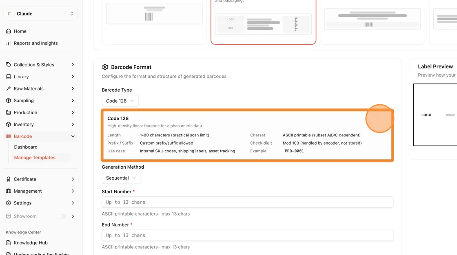Open the Barcode Dashboard page

[x=26, y=147]
